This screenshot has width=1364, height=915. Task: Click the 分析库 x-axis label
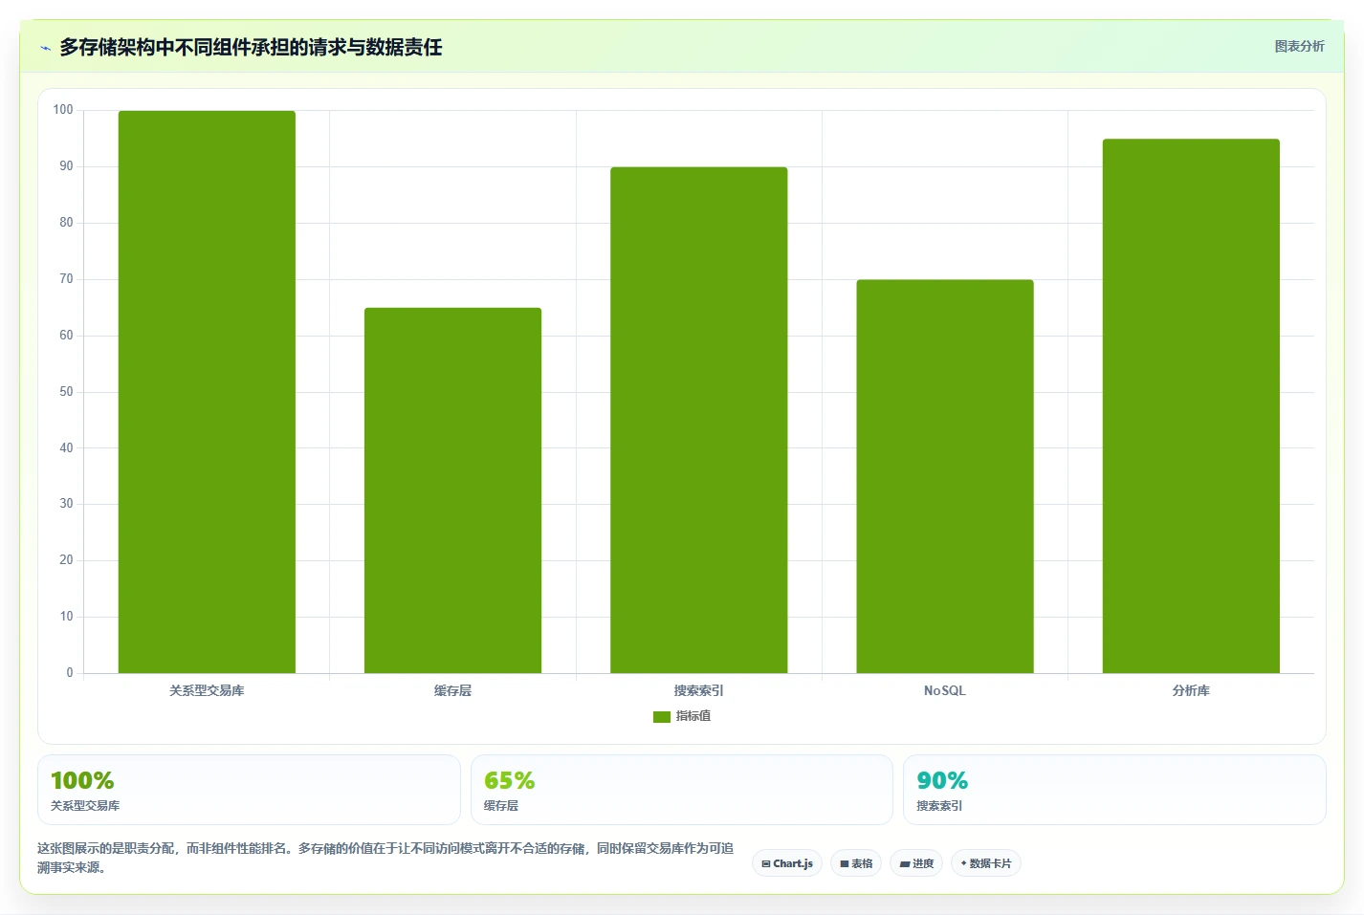[x=1191, y=690]
